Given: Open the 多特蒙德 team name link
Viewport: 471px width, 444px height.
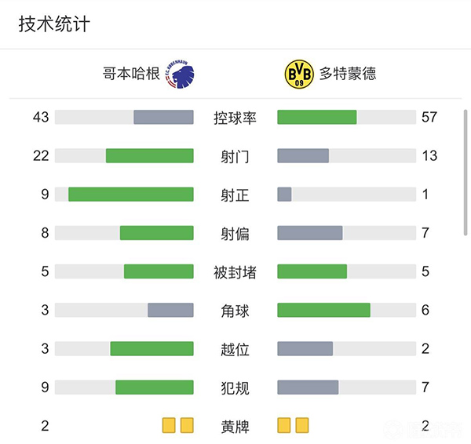Looking at the screenshot, I should click(x=347, y=75).
